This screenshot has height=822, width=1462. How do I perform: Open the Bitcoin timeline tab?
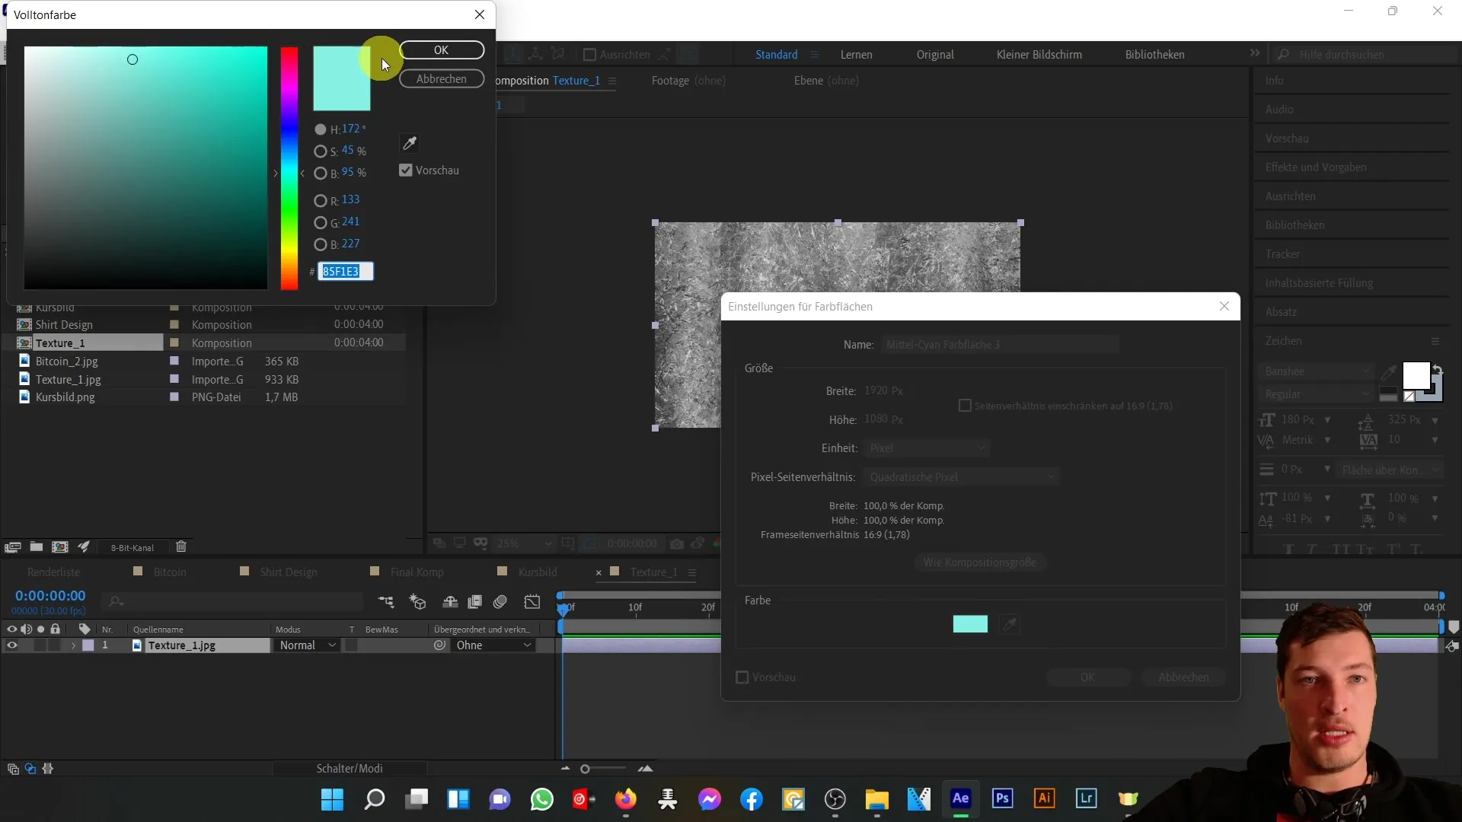click(169, 572)
